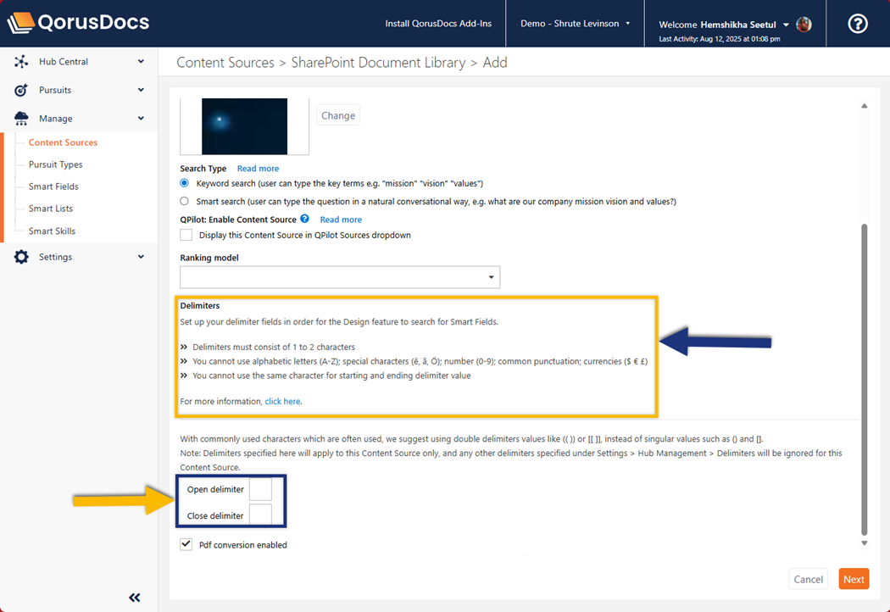Select the Keyword search radio button

pyautogui.click(x=185, y=183)
